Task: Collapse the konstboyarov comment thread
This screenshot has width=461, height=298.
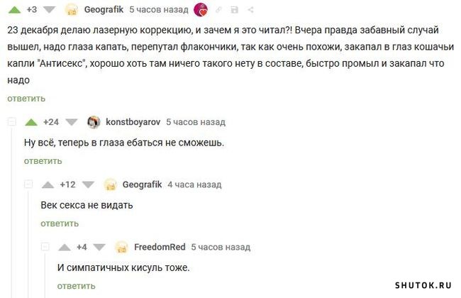Action: point(12,122)
